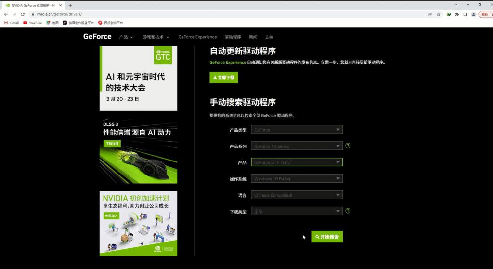This screenshot has width=493, height=269.
Task: Open the Gmail bookmark
Action: point(12,23)
